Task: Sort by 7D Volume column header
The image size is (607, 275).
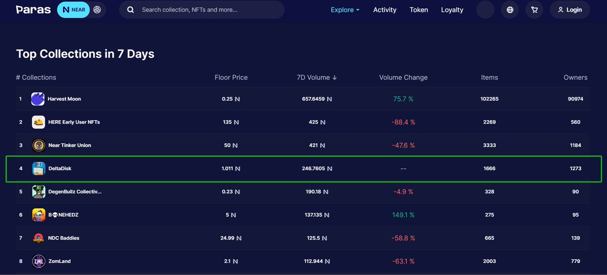Action: tap(317, 77)
